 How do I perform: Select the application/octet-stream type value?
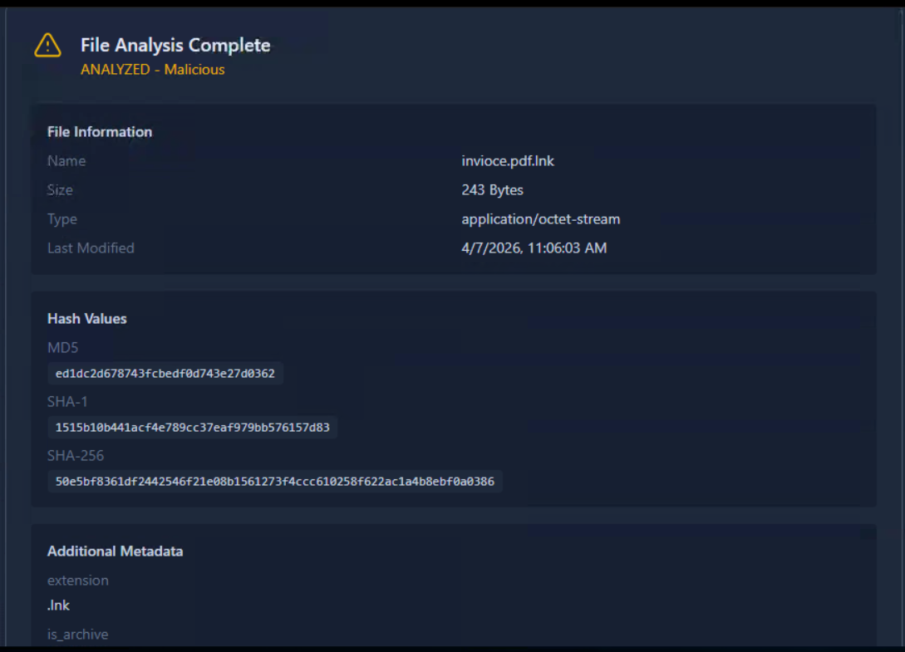click(x=541, y=219)
